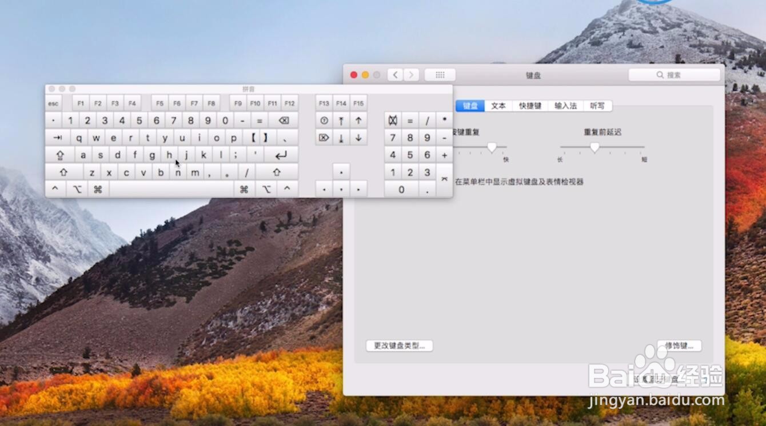This screenshot has width=766, height=426.
Task: Click the Control key at bottom-left of the virtual keyboard
Action: [55, 189]
